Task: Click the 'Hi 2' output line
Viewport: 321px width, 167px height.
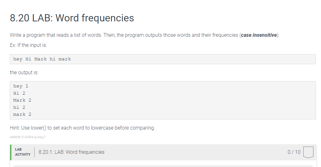Action: tap(19, 93)
